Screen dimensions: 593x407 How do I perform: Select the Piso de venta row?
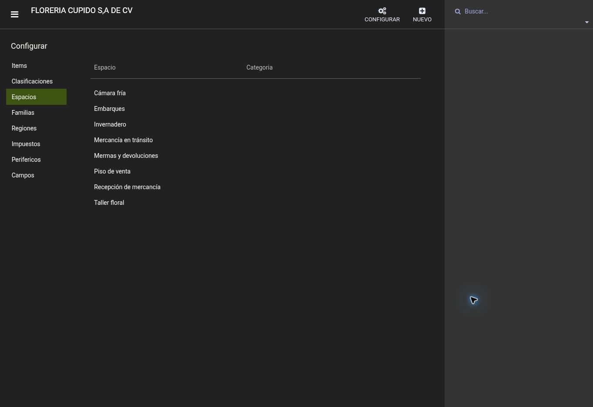(255, 171)
